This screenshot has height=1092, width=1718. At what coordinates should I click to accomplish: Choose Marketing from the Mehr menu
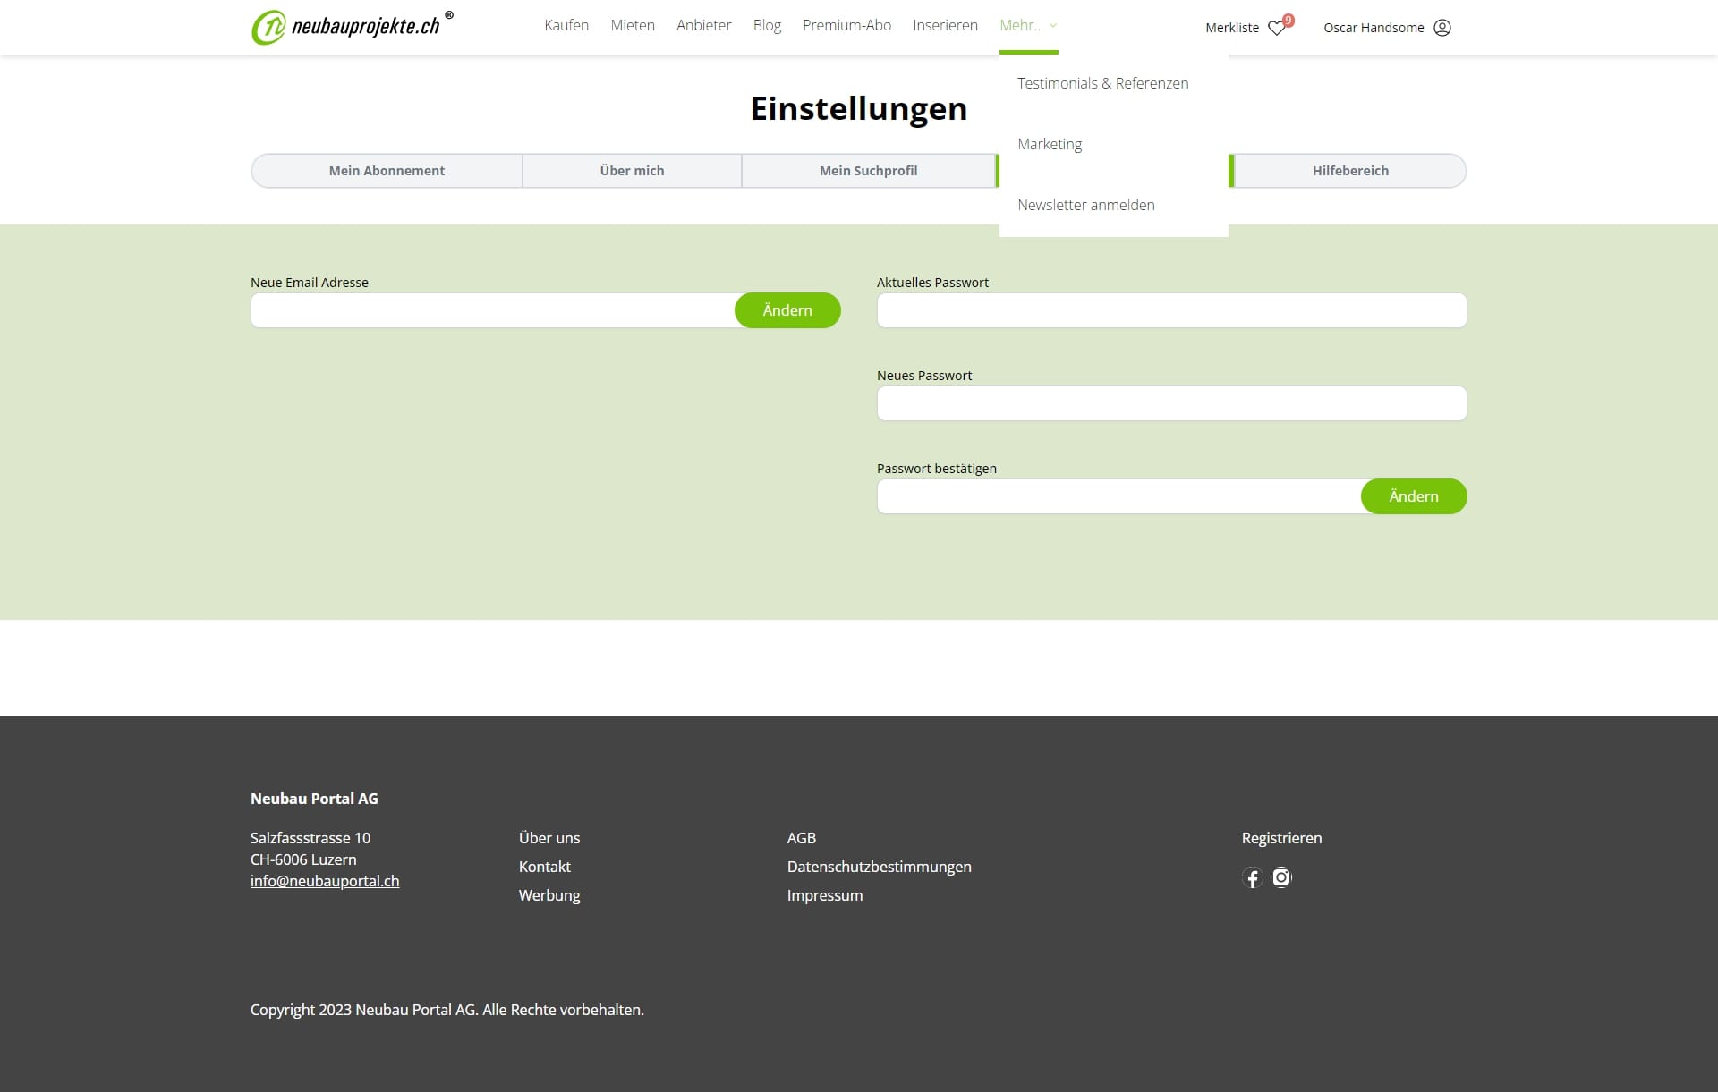click(1050, 144)
